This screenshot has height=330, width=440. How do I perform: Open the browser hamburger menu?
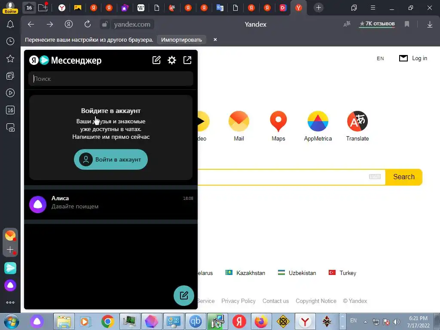pyautogui.click(x=373, y=8)
